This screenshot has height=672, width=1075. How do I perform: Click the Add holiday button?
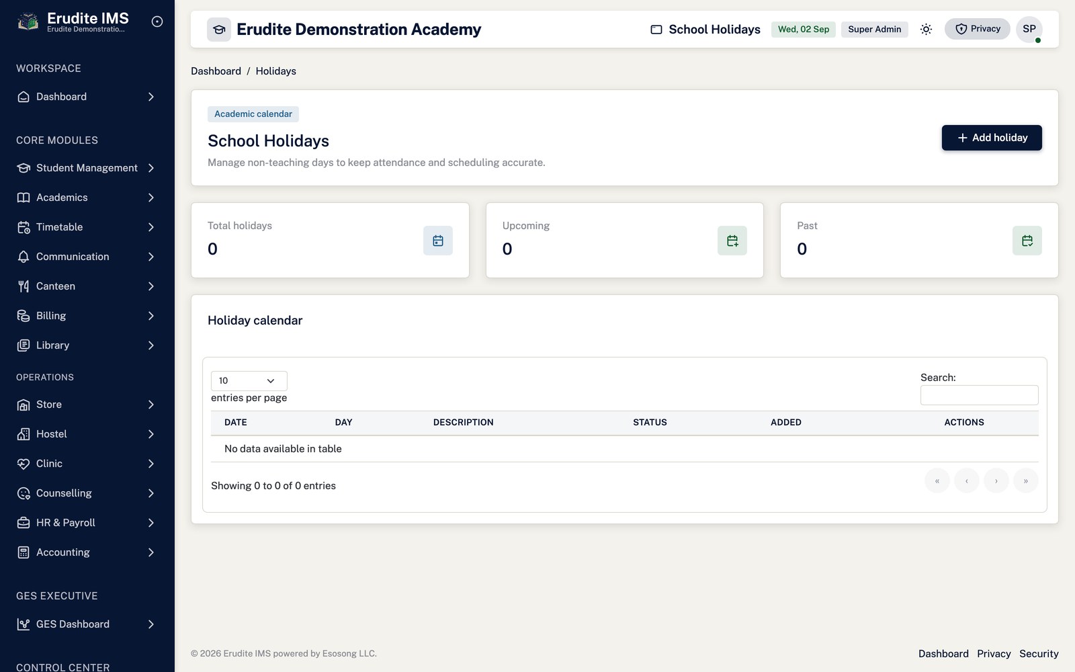coord(992,138)
